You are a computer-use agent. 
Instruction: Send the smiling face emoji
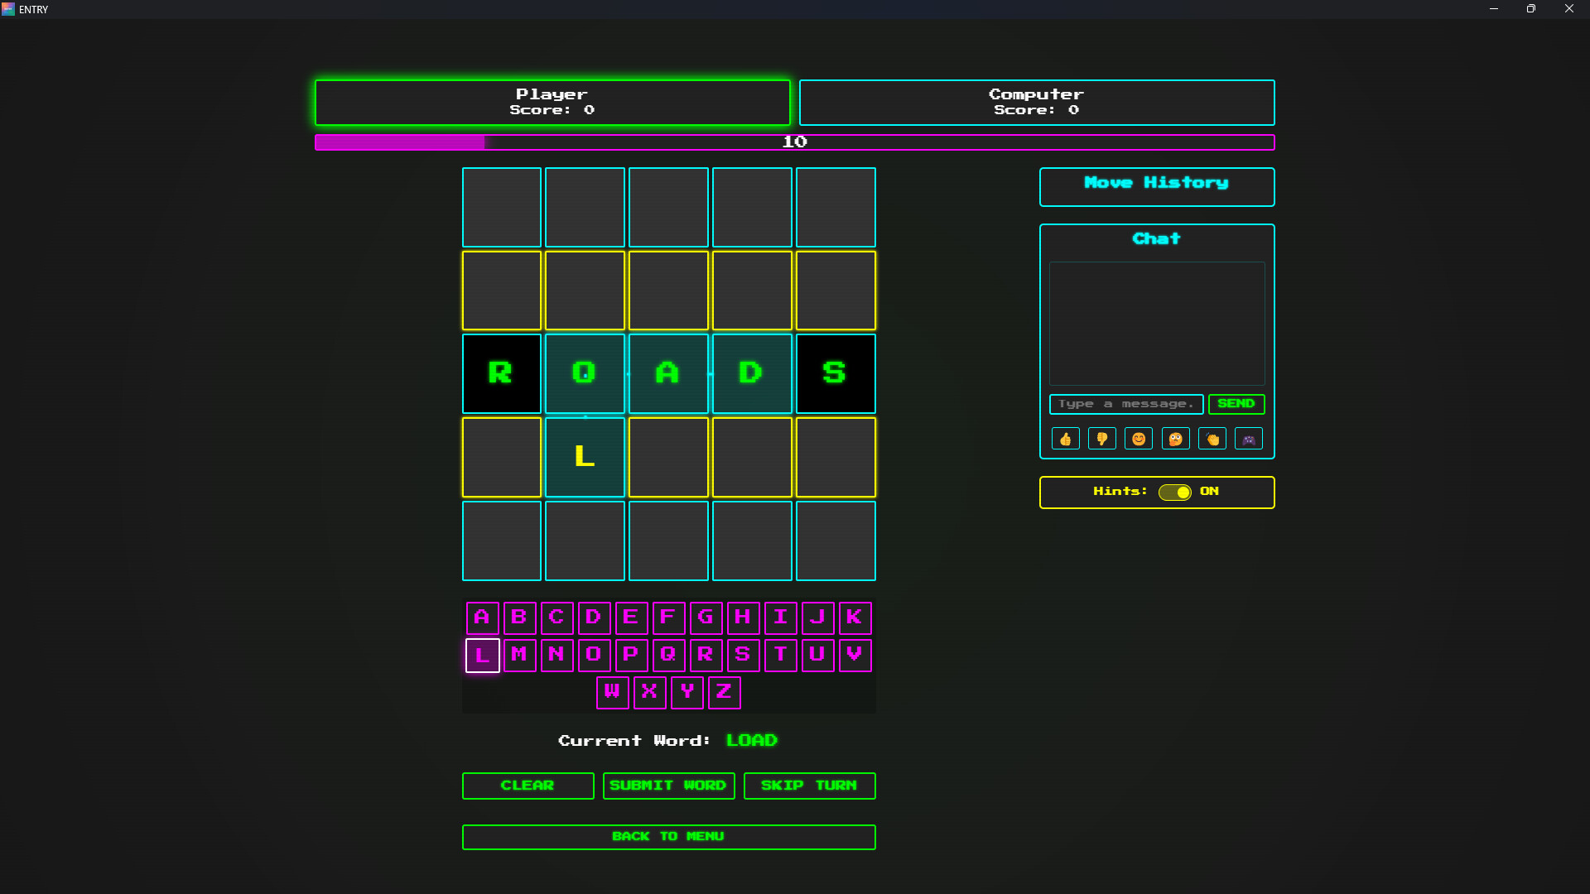click(x=1139, y=439)
